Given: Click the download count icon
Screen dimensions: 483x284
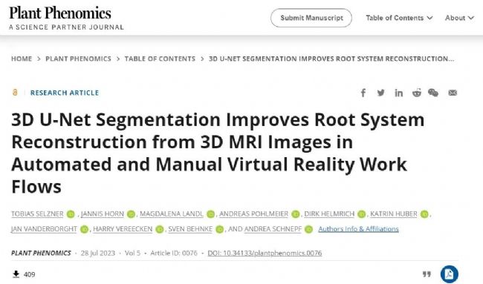Looking at the screenshot, I should (16, 274).
